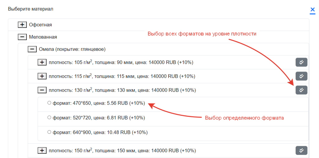Click the format 520*720 price label text
319x158 pixels.
click(99, 118)
